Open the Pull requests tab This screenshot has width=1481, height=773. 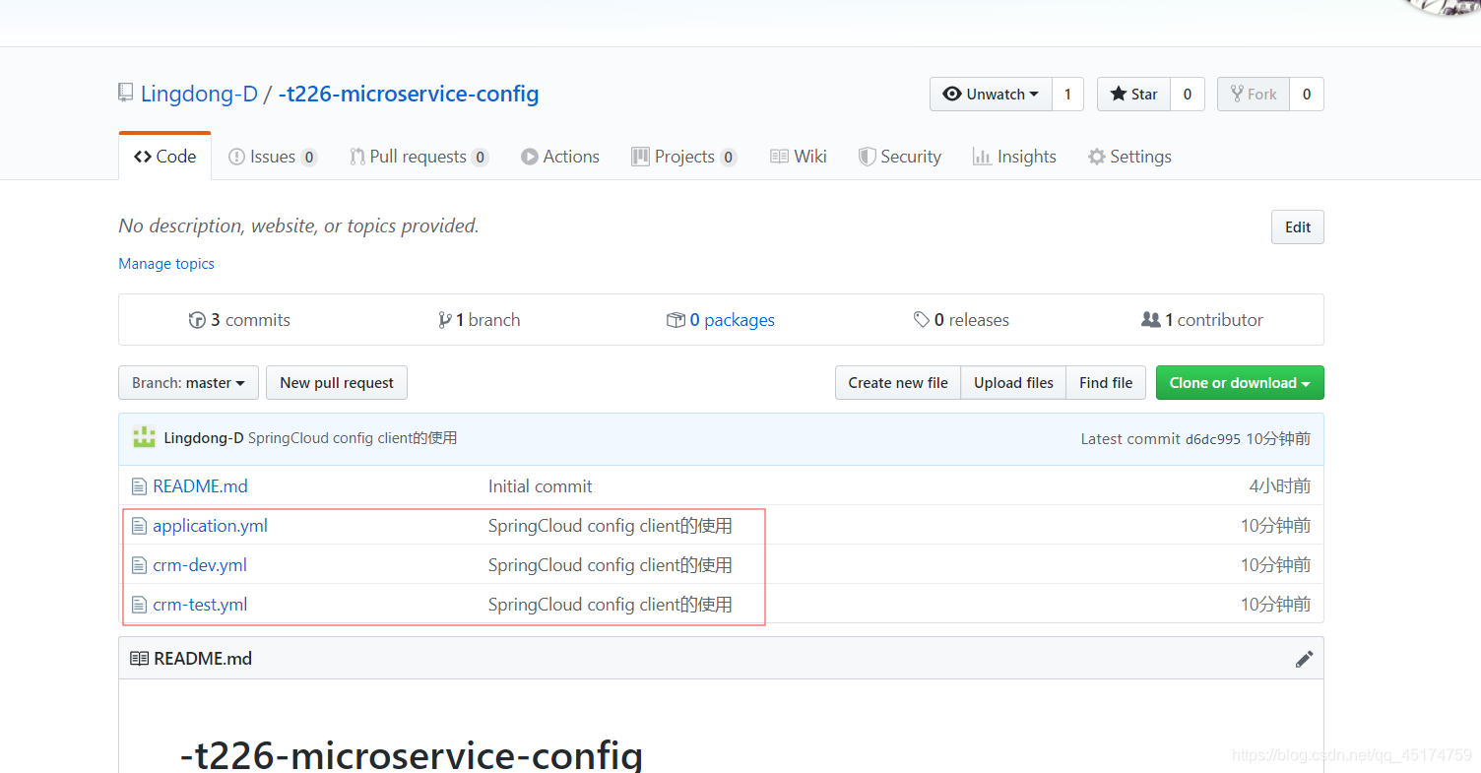click(419, 157)
